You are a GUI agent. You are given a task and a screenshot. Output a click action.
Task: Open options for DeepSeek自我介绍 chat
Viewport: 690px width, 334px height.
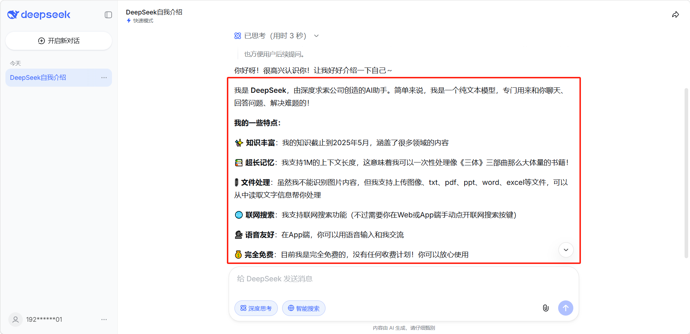pyautogui.click(x=104, y=78)
